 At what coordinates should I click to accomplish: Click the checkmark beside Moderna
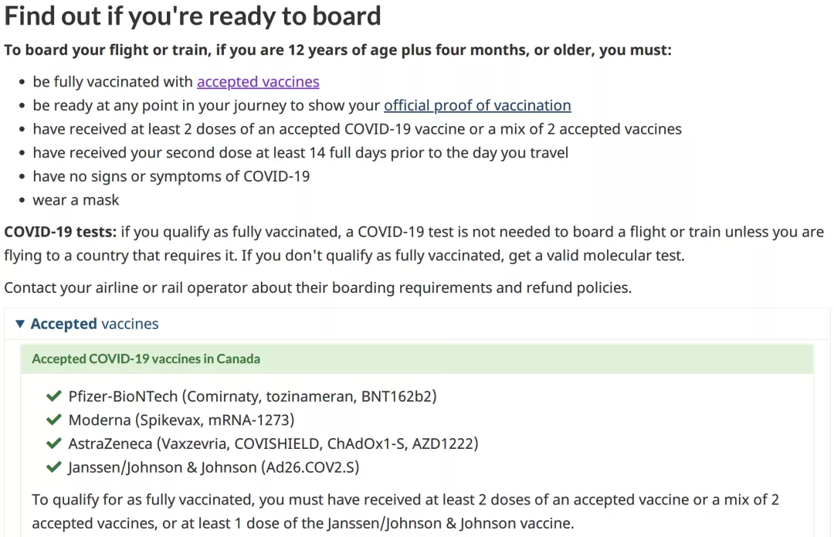54,420
